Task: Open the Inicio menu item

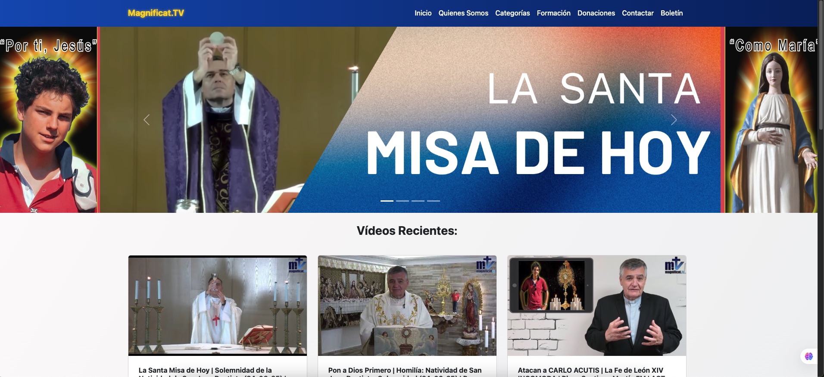Action: pyautogui.click(x=423, y=13)
